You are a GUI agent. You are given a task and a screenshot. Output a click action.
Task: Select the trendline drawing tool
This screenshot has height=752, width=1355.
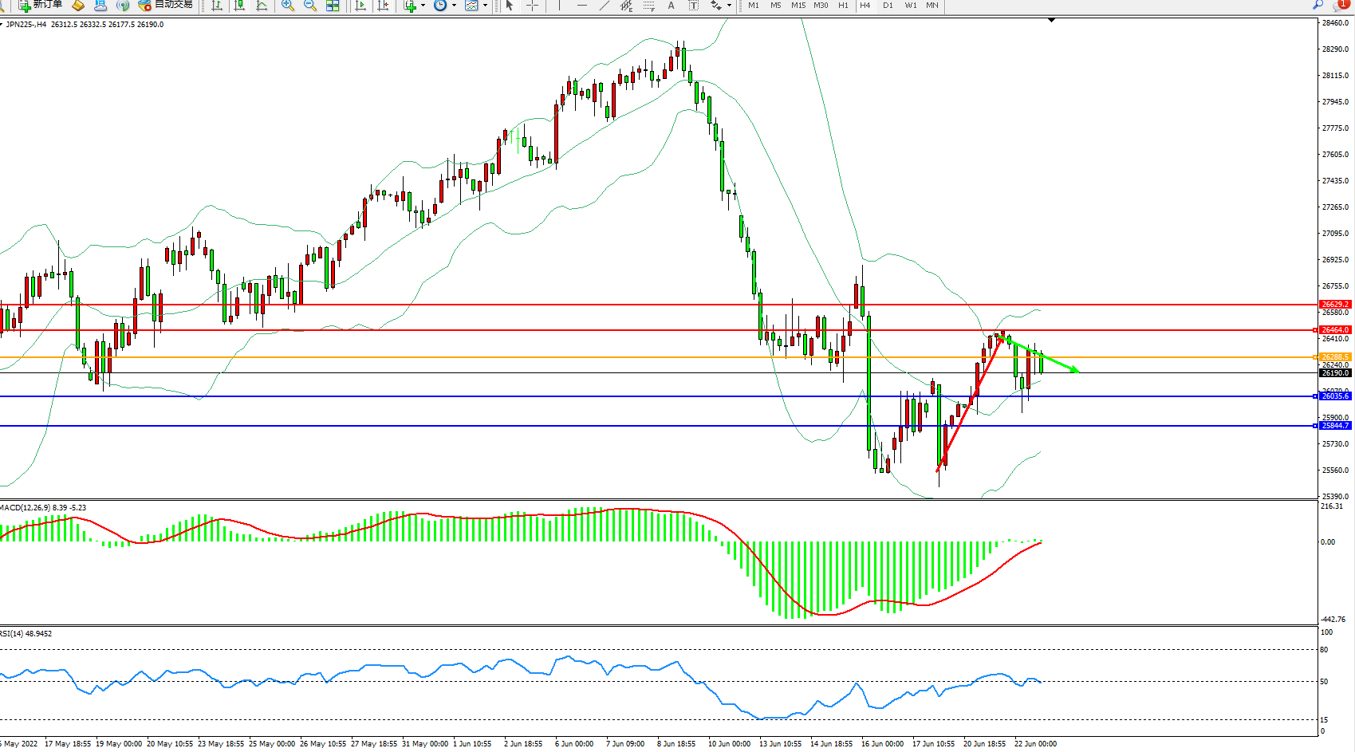click(x=604, y=6)
